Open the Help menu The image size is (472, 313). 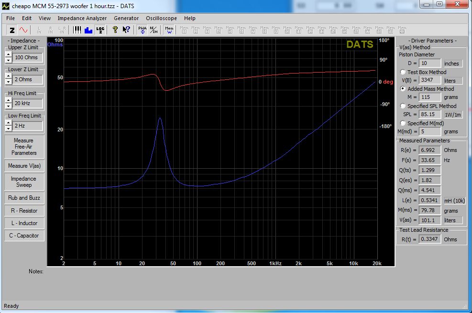pos(190,18)
